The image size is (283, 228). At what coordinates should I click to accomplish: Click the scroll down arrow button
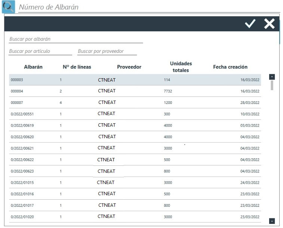272,221
